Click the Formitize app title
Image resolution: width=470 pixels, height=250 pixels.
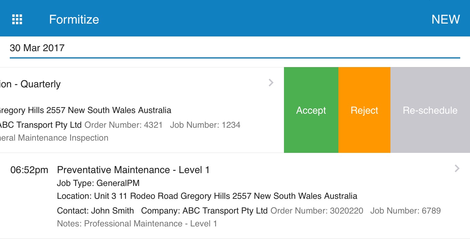click(x=74, y=19)
